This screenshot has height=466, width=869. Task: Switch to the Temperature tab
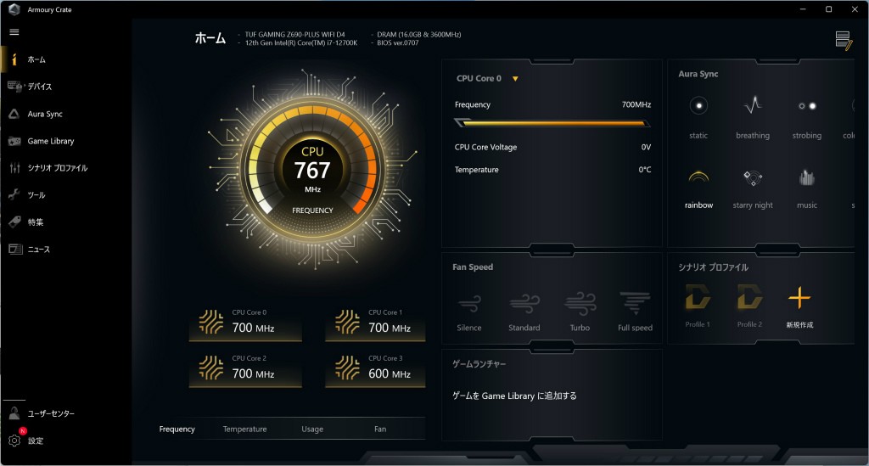244,430
